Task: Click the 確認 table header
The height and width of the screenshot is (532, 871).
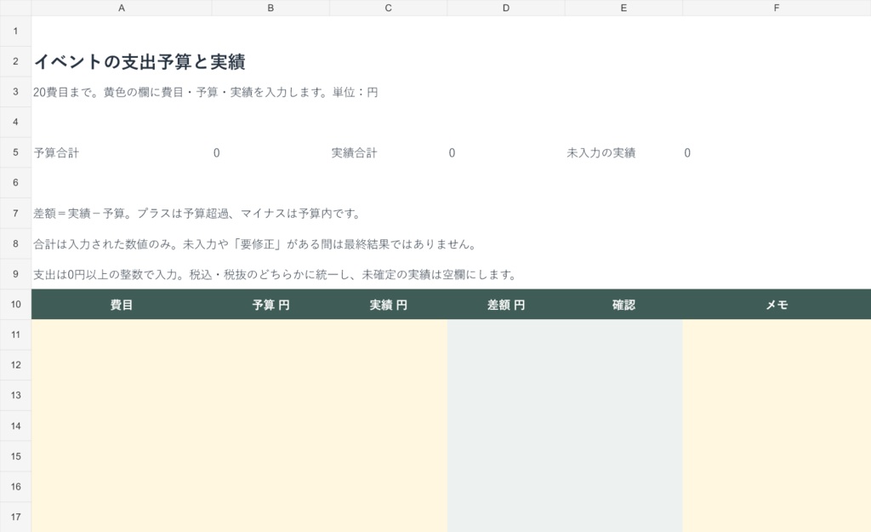Action: [x=623, y=305]
